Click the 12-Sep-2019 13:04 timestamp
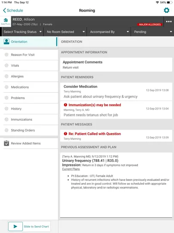 click(157, 109)
